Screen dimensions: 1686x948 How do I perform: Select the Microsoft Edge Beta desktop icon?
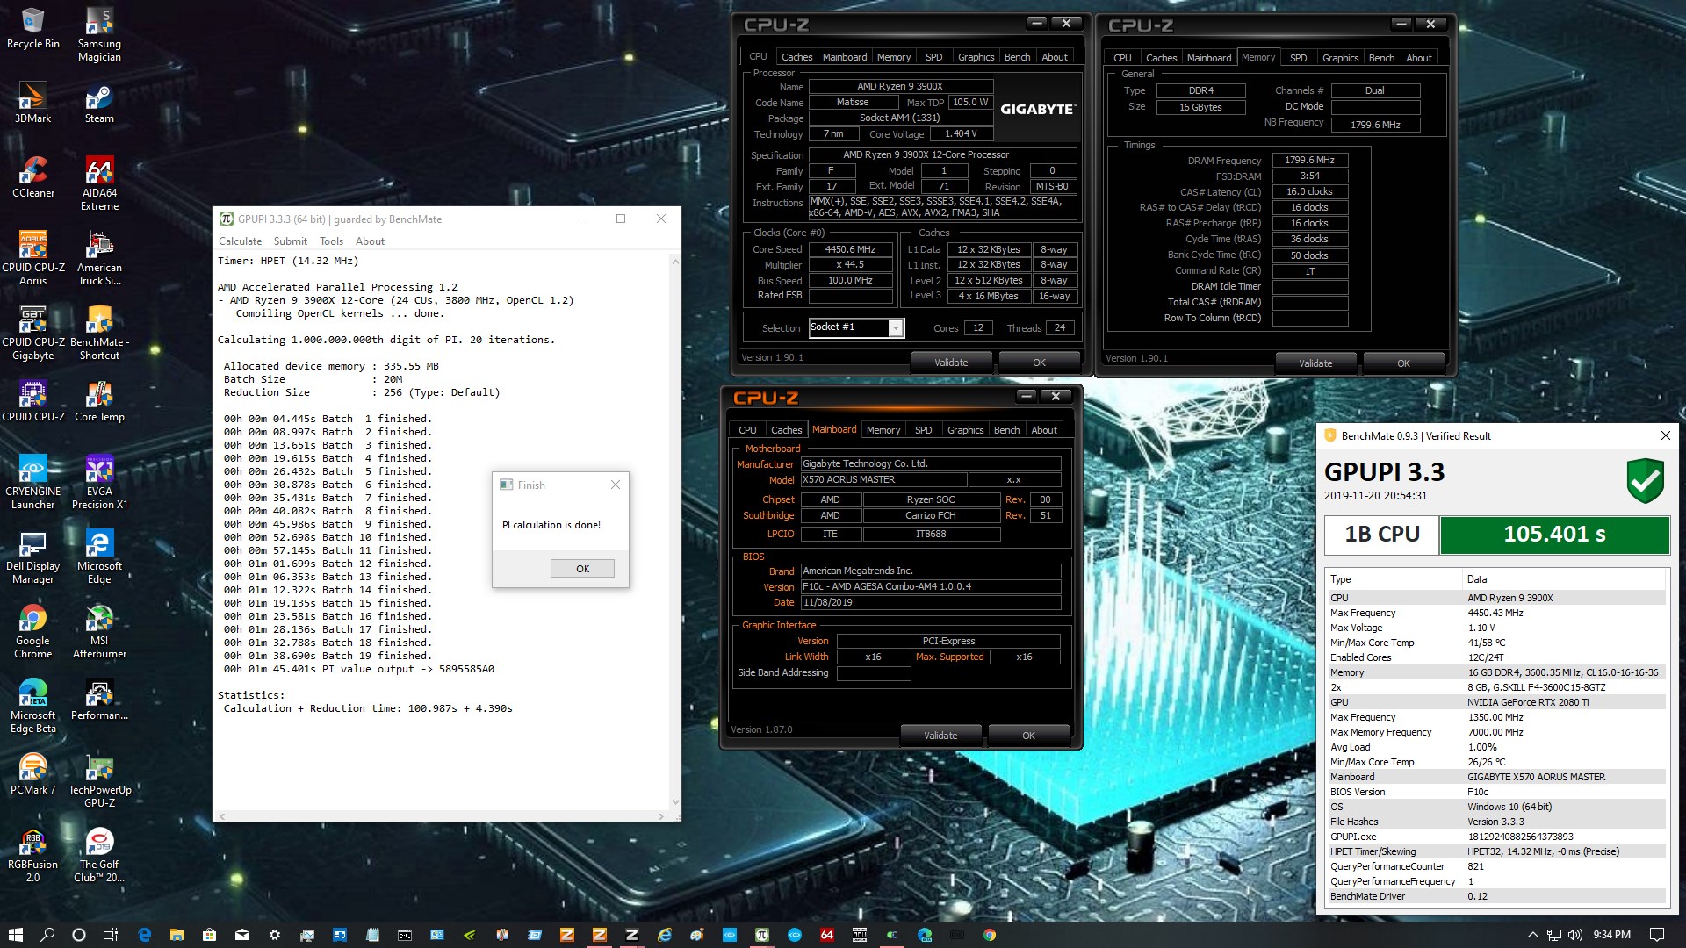point(33,707)
